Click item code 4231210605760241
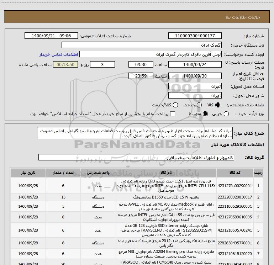This screenshot has width=274, height=265. pos(235,230)
